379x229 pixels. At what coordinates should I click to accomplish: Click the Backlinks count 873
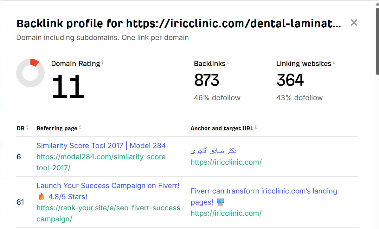[x=207, y=80]
